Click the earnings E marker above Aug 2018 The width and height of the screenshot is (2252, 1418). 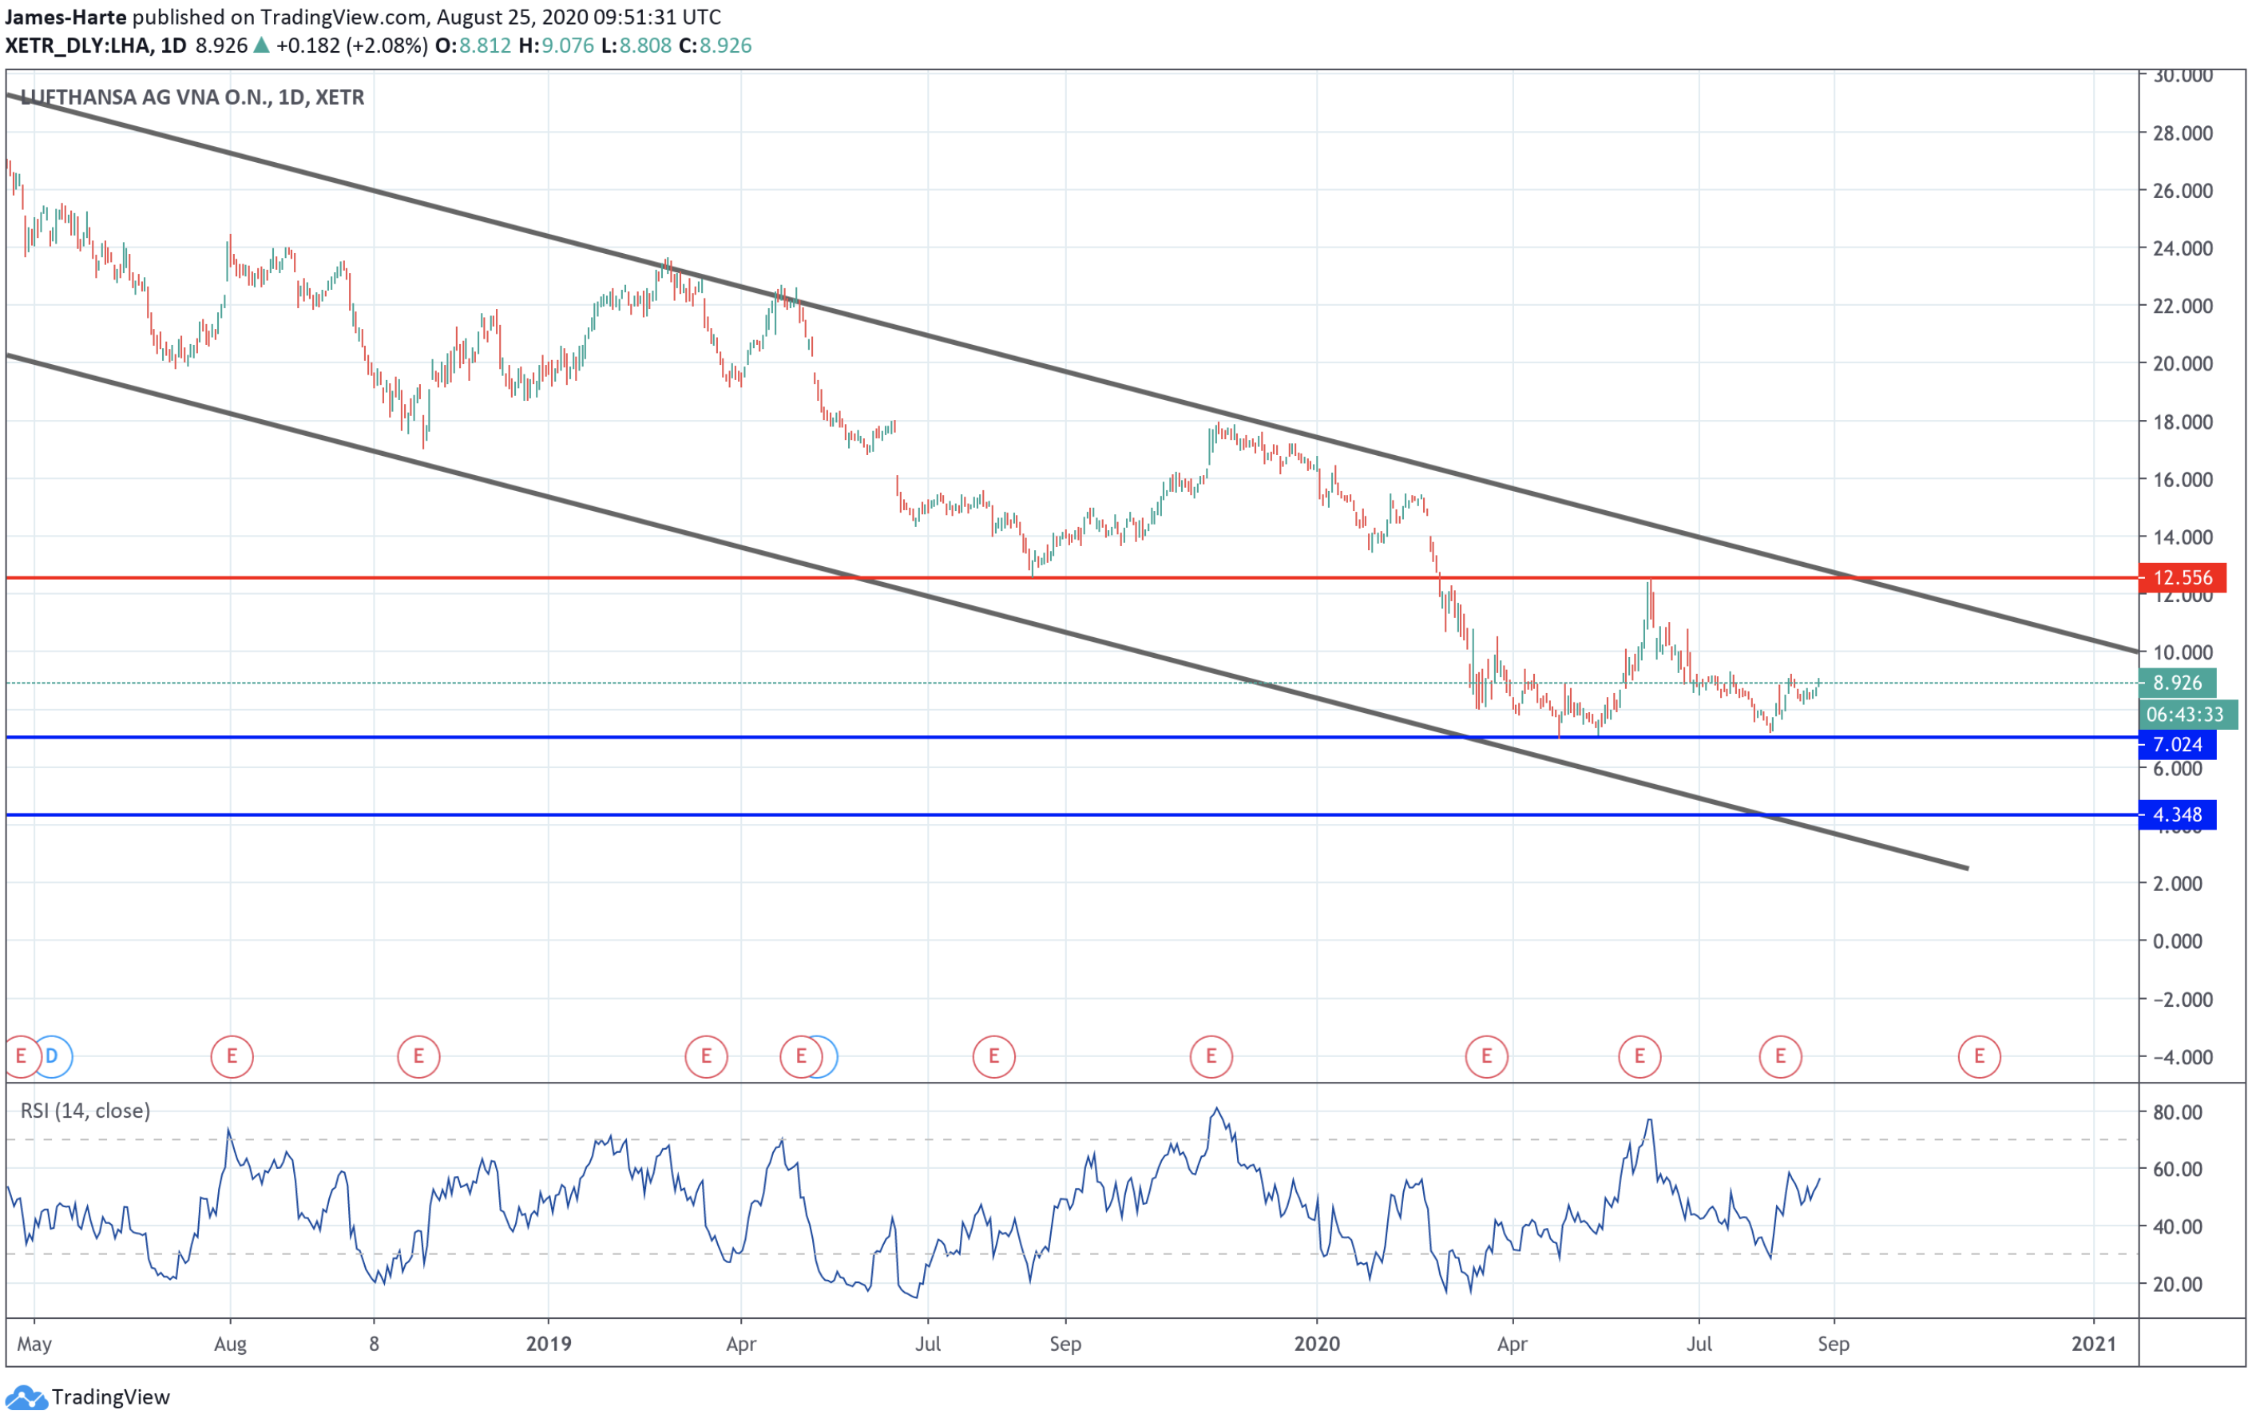(232, 1056)
